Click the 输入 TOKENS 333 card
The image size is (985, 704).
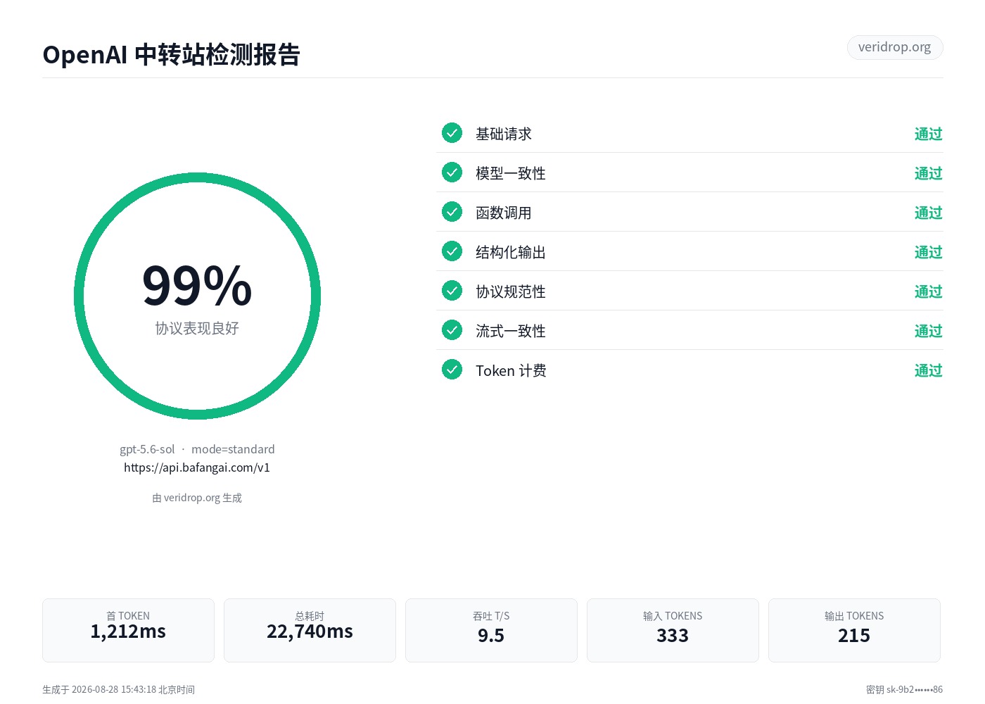point(673,630)
